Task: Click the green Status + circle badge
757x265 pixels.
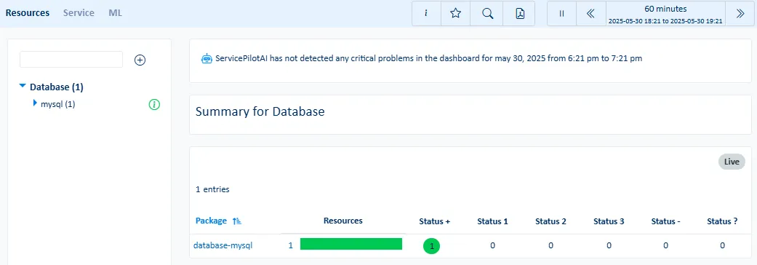Action: point(432,246)
